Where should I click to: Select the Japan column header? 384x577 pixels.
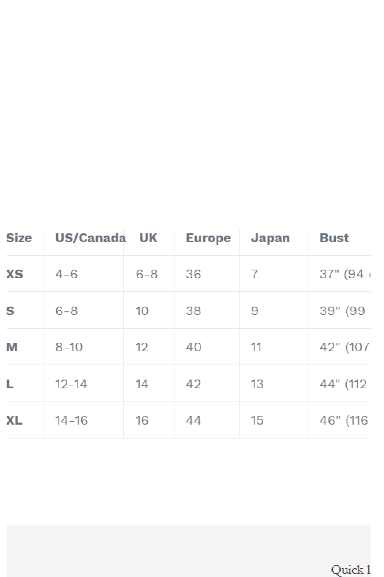270,238
